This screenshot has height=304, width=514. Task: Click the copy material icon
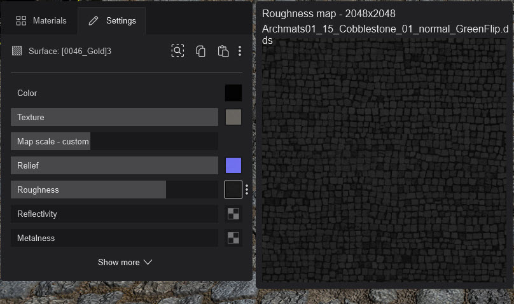pyautogui.click(x=200, y=51)
